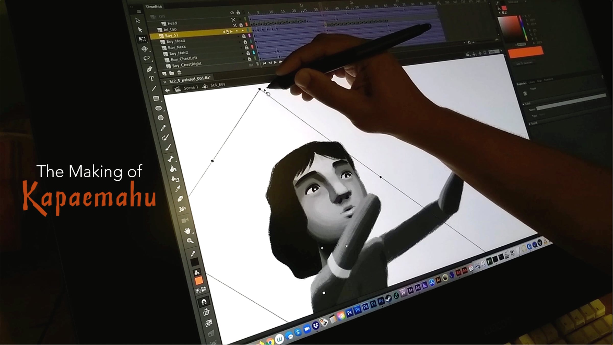Click the Sc4_Boy symbol breadcrumb

coord(218,85)
